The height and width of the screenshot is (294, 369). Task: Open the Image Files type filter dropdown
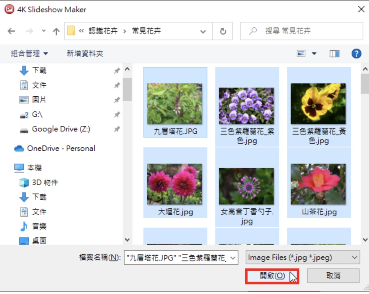303,258
